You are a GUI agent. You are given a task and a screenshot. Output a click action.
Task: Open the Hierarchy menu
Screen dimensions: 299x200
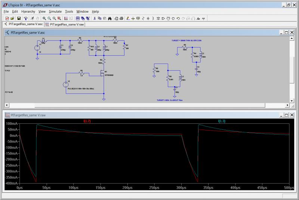click(28, 12)
